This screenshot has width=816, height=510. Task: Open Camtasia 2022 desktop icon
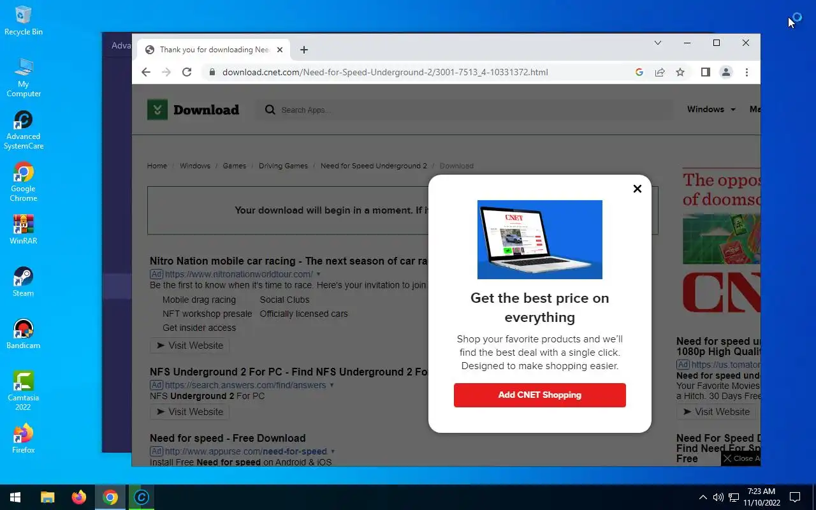[x=24, y=391]
